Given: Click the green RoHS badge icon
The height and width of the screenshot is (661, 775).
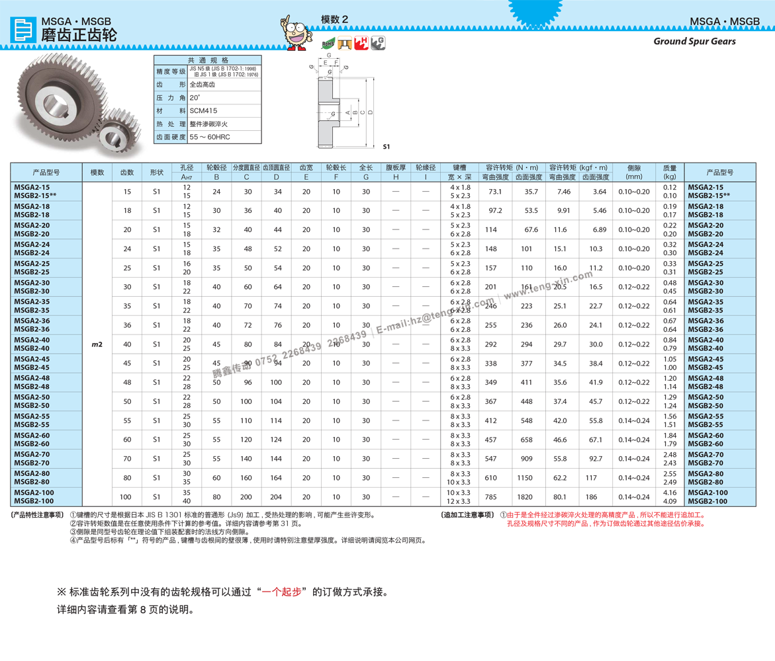Looking at the screenshot, I should (x=324, y=44).
